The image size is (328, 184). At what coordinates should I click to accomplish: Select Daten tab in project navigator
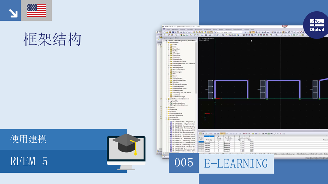[166, 156]
